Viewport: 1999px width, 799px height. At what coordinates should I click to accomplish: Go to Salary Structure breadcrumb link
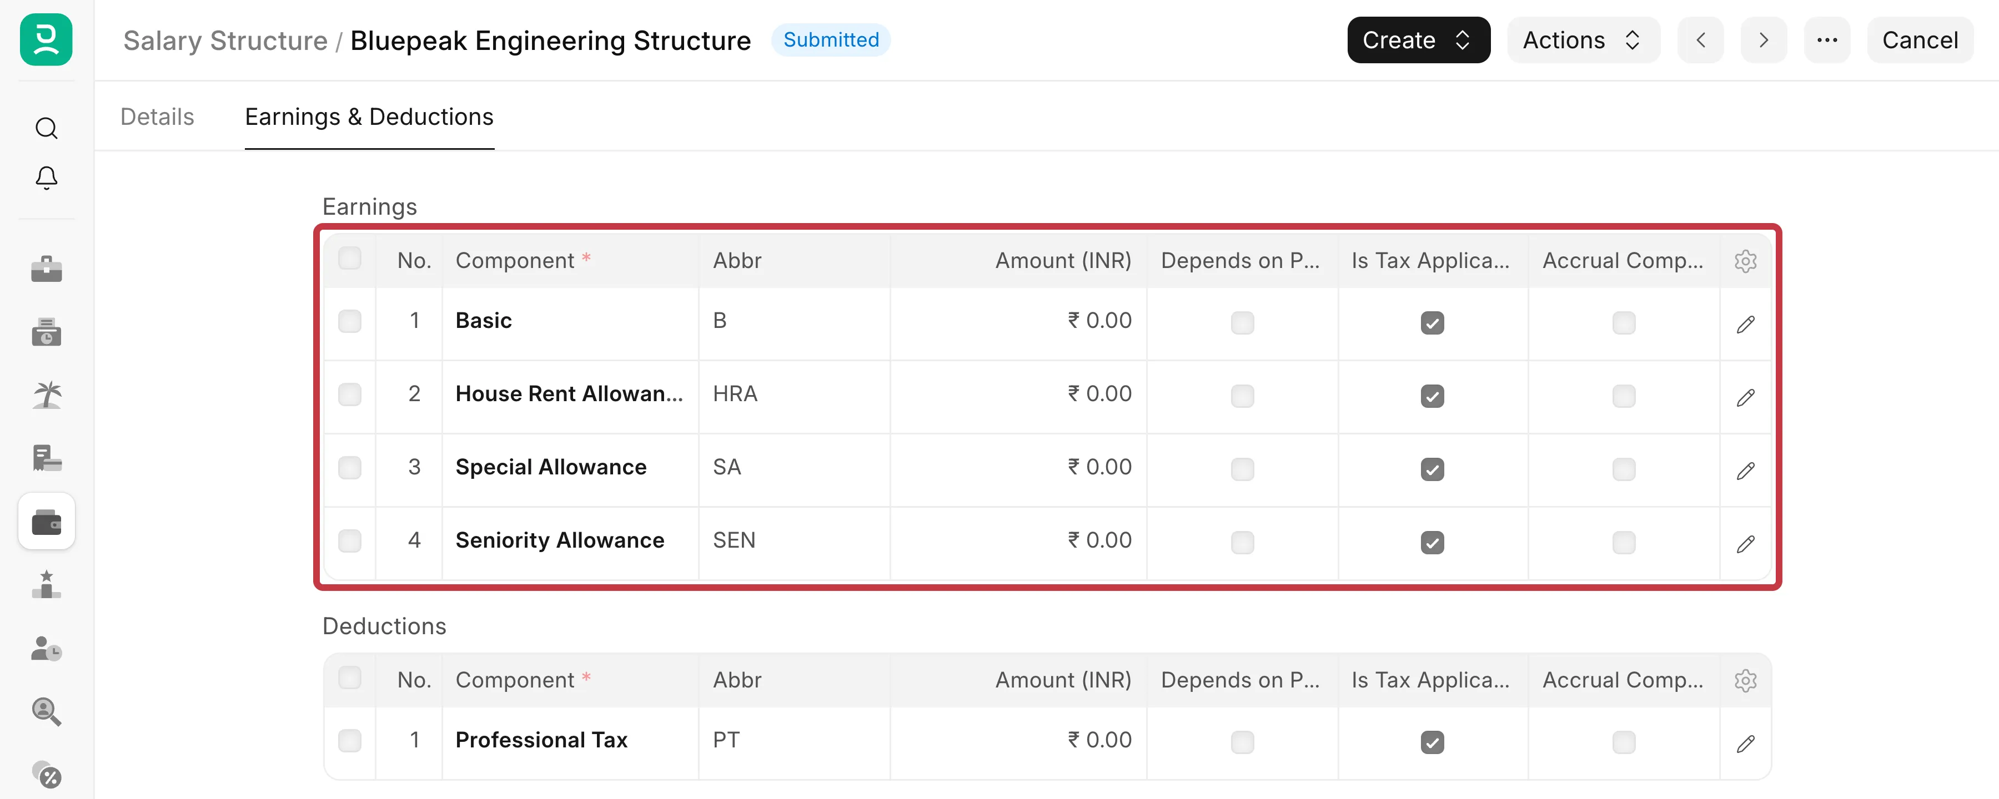coord(226,41)
